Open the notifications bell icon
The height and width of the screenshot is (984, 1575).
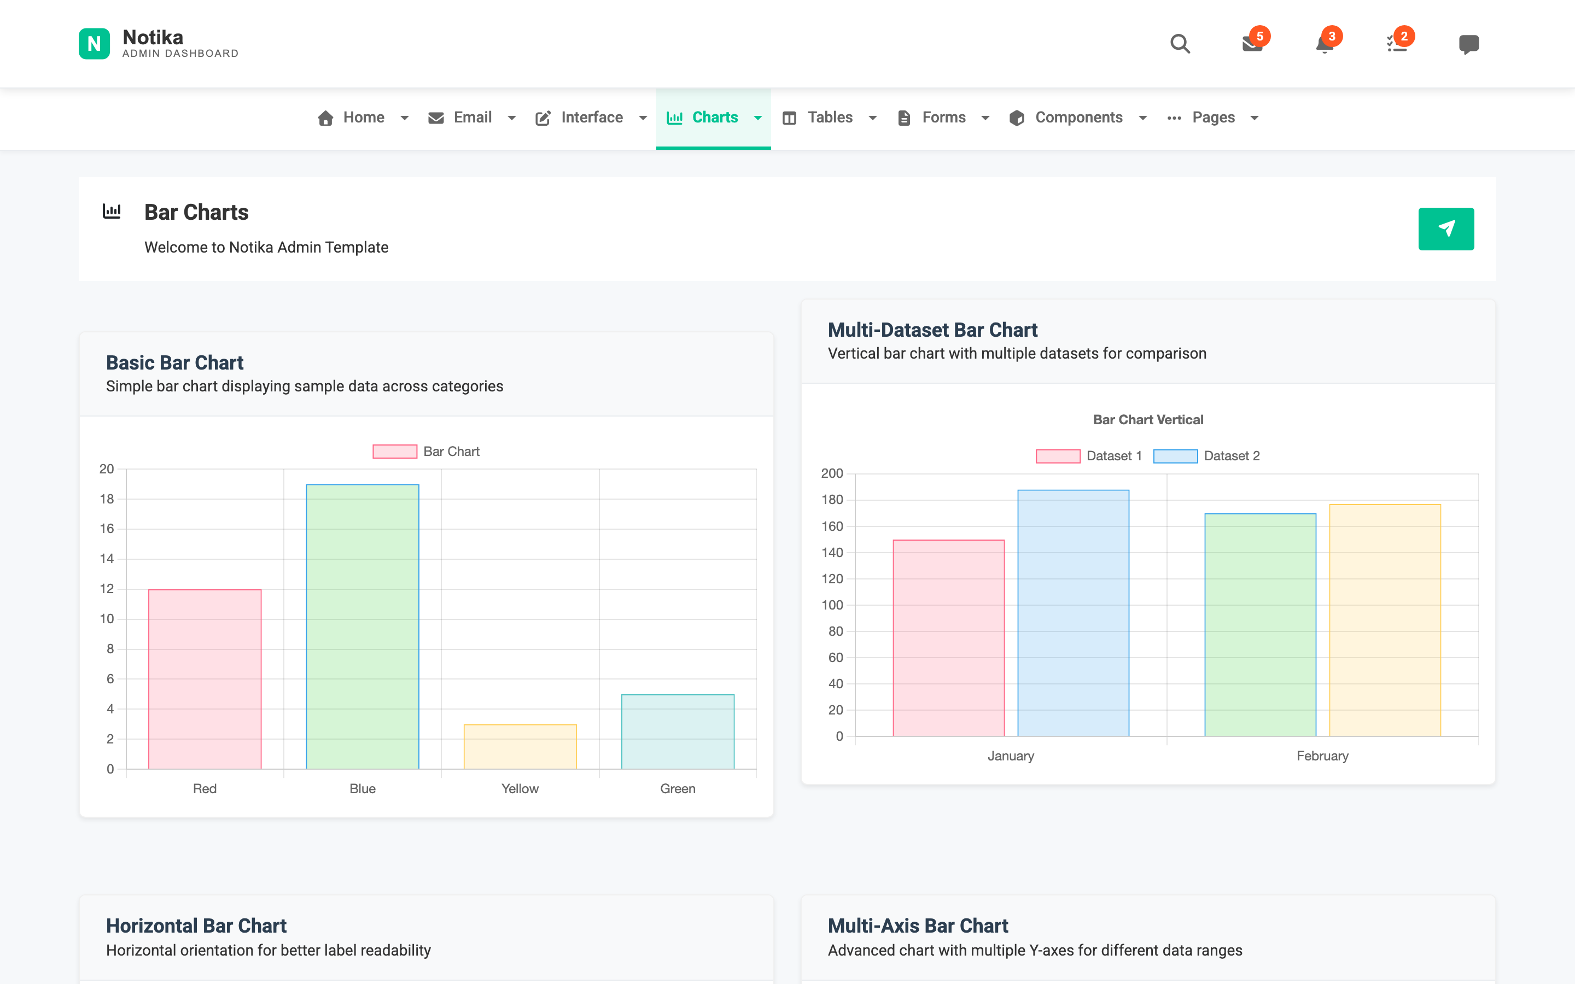tap(1325, 44)
